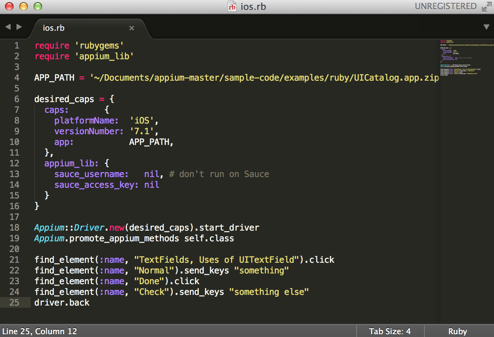Click the "Done" string on line 23
Image resolution: width=494 pixels, height=337 pixels.
(x=149, y=281)
